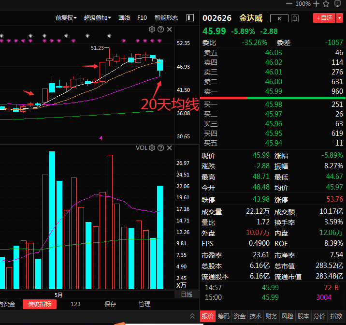The image size is (346, 325).
Task: Click the 日线 period label
Action: 187,294
